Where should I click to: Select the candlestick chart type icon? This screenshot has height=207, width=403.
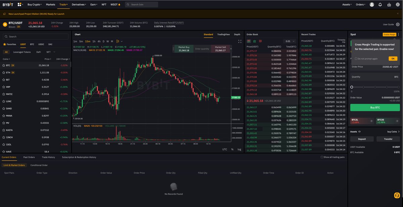(x=118, y=41)
